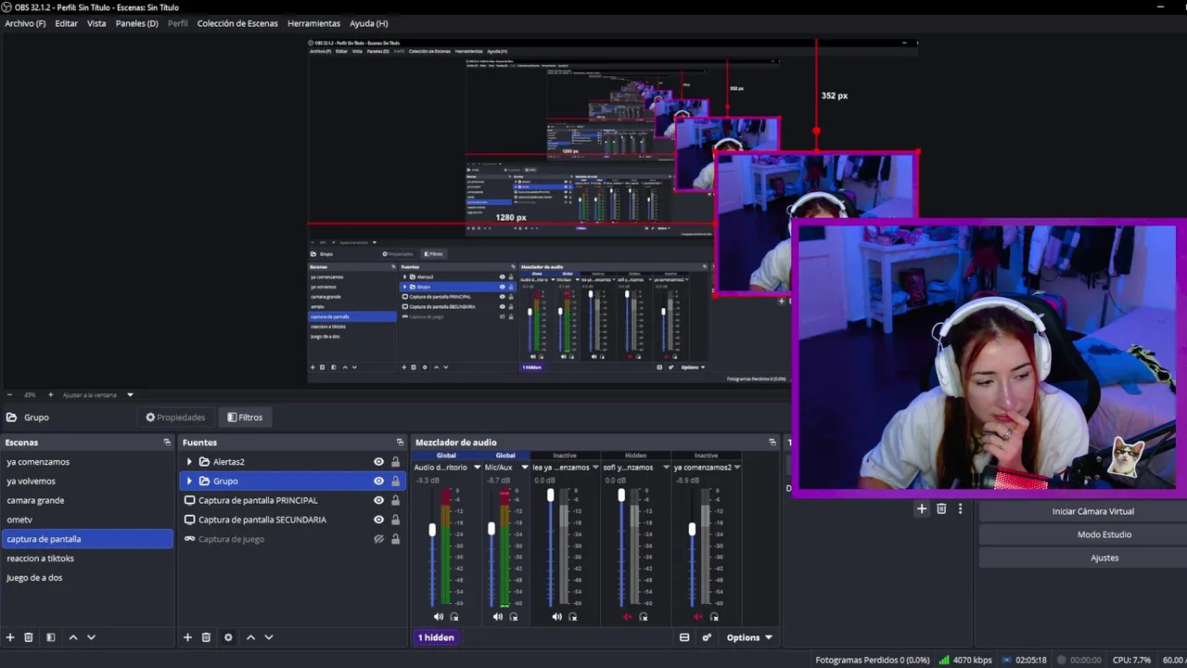Move selected scene up with arrow
The image size is (1187, 668).
point(73,637)
